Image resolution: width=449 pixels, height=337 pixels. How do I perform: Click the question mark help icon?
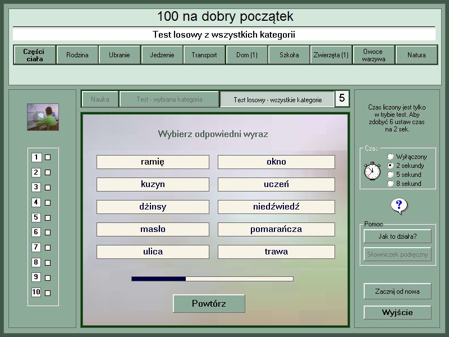tap(398, 206)
